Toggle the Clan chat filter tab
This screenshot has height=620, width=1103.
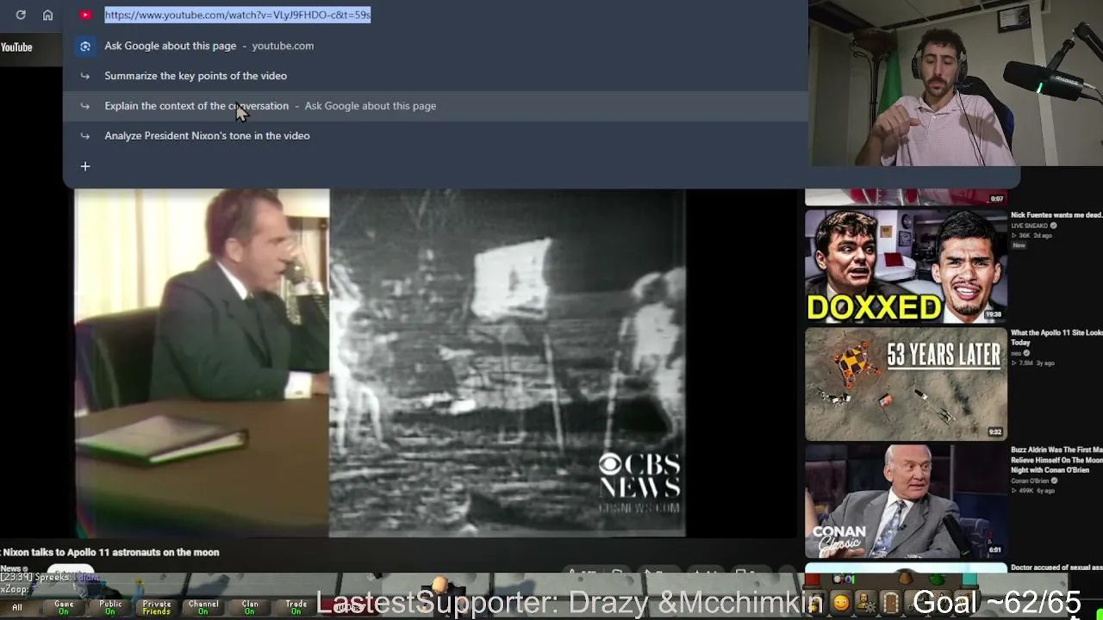(250, 607)
